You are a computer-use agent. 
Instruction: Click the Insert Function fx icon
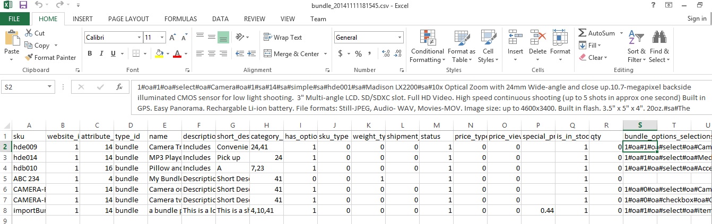[120, 87]
